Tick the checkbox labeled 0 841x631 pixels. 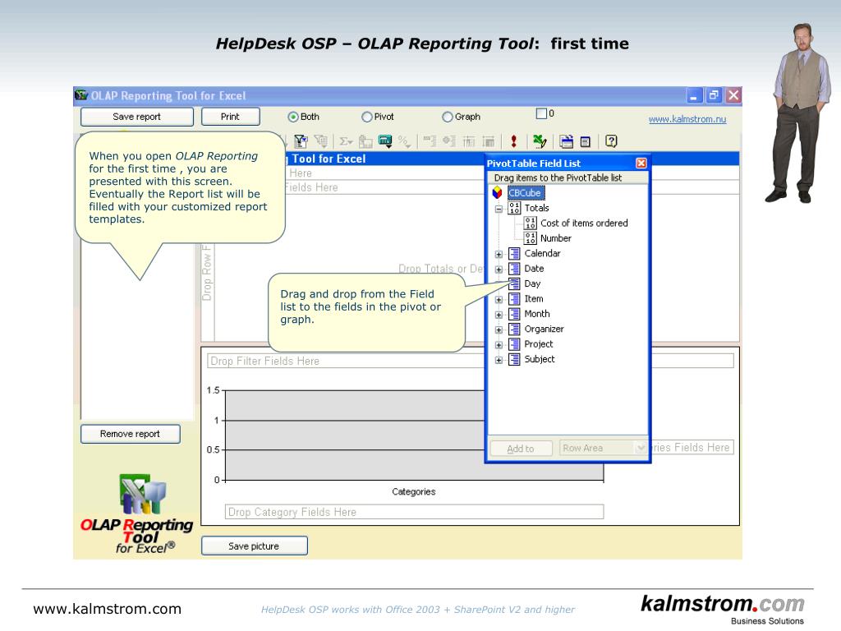541,113
